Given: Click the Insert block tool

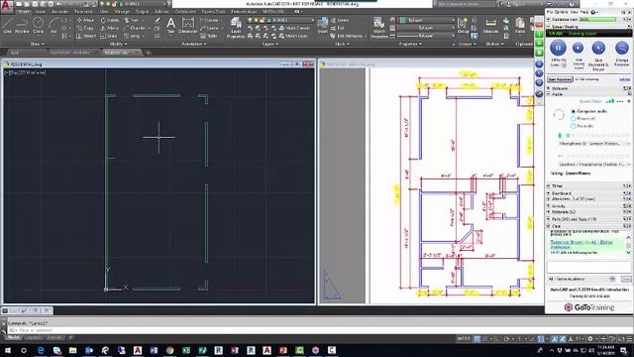Looking at the screenshot, I should [x=323, y=25].
